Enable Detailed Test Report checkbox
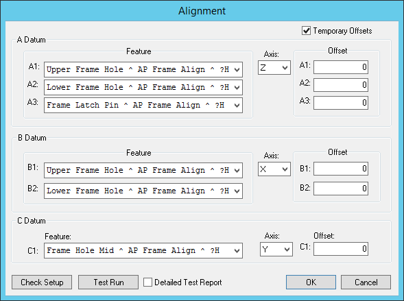The height and width of the screenshot is (301, 404). (x=147, y=282)
